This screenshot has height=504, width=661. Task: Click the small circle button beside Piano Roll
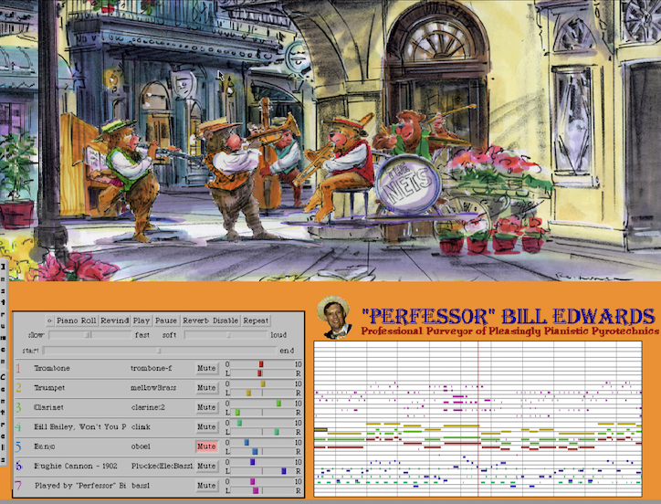click(49, 320)
